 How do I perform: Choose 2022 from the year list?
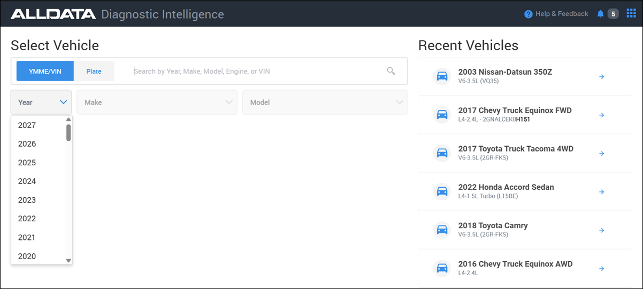point(39,219)
